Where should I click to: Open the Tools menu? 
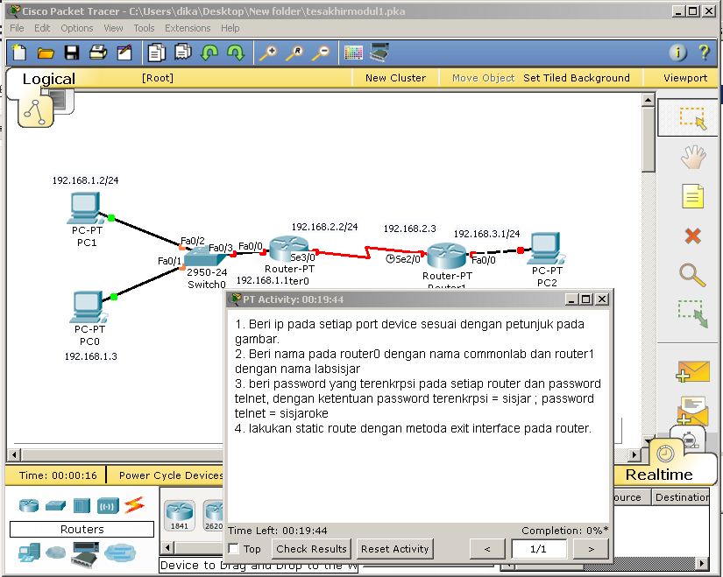(144, 28)
